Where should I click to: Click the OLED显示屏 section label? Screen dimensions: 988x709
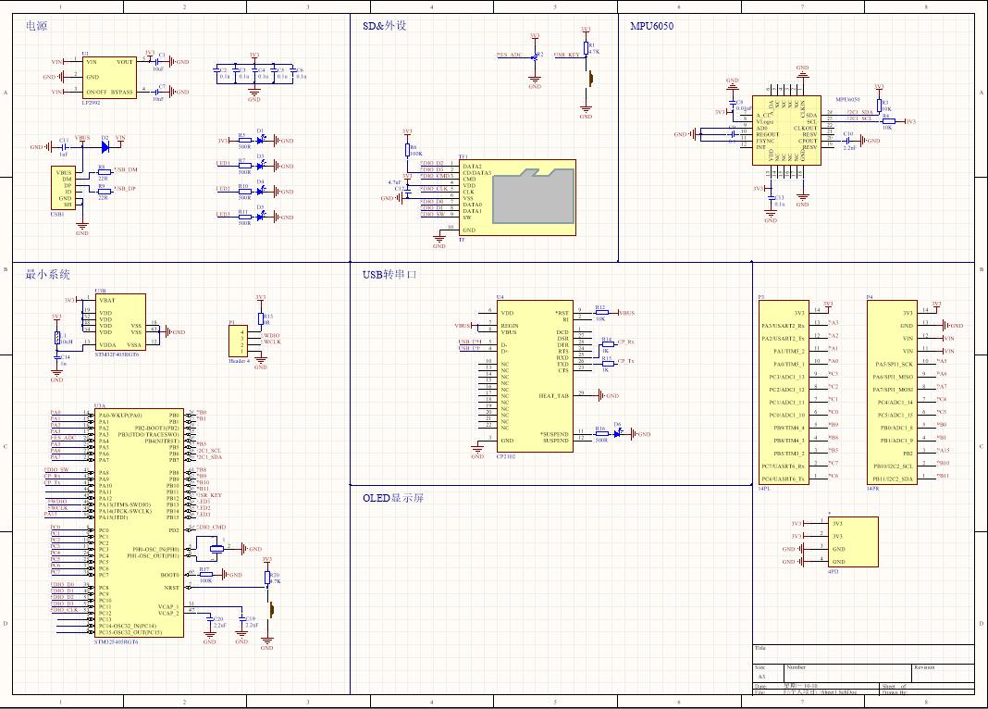(x=393, y=498)
